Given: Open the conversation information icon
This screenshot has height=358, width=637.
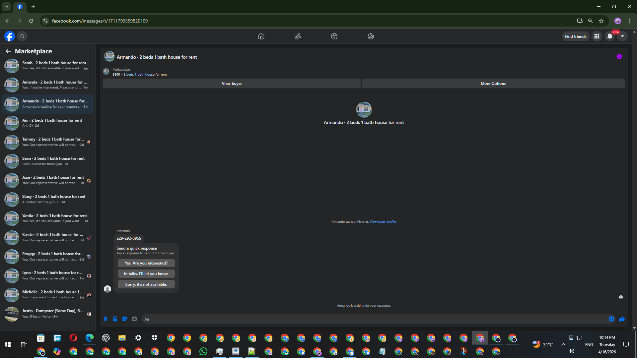Looking at the screenshot, I should tap(619, 57).
